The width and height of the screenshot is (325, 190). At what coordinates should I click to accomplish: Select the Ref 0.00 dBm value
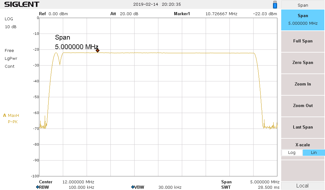(58, 14)
